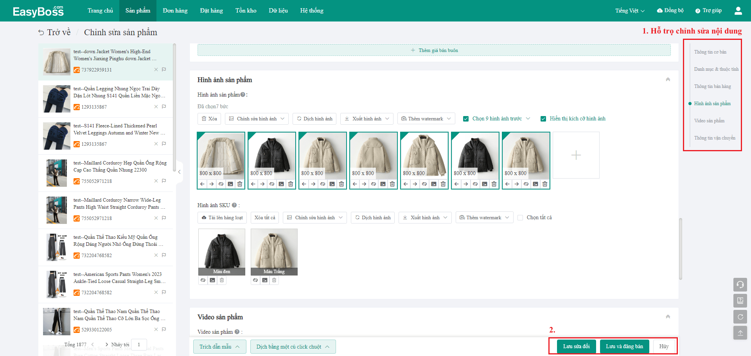Help icon next to Hình ảnh SKU
This screenshot has width=751, height=356.
tap(234, 205)
